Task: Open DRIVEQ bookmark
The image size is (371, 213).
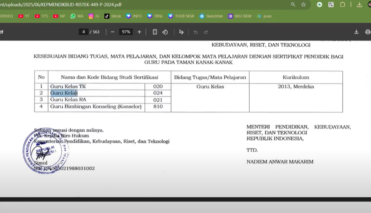Action: tap(6, 16)
